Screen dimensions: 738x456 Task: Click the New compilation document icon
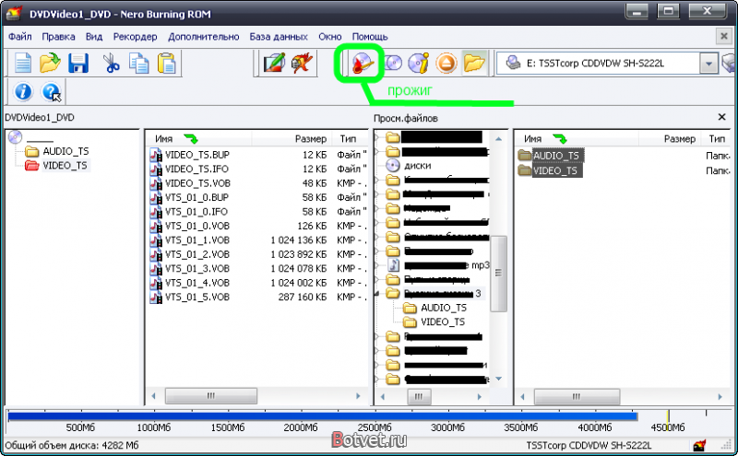click(x=22, y=63)
